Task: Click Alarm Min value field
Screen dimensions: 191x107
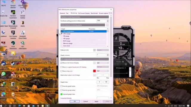Action: (99, 75)
